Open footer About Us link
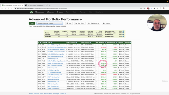The image size is (169, 95). pos(36,94)
